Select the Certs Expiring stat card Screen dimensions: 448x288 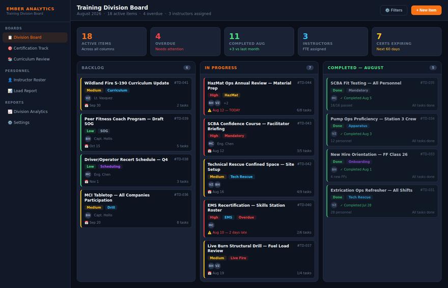[x=406, y=42]
